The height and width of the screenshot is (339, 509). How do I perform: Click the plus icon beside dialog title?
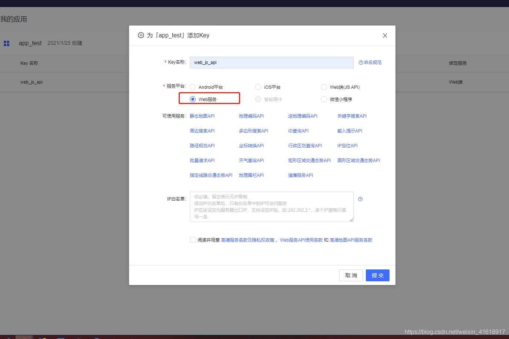pos(141,35)
